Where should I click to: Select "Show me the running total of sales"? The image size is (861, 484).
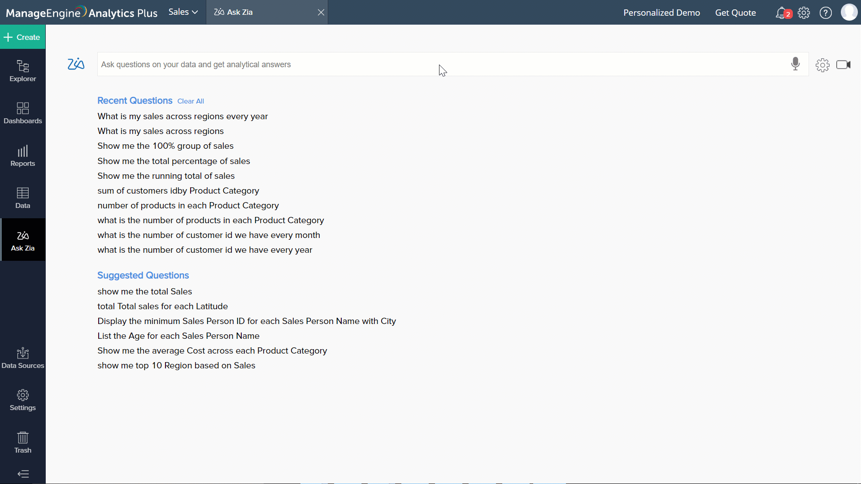[x=166, y=176]
